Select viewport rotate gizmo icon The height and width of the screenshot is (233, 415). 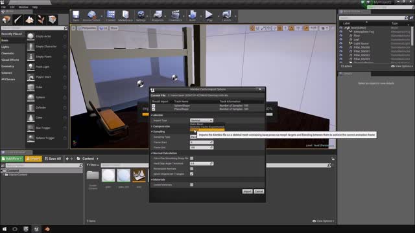[x=257, y=28]
